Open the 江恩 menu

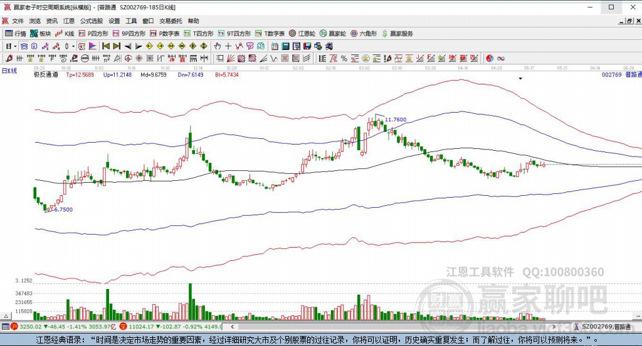tap(69, 21)
